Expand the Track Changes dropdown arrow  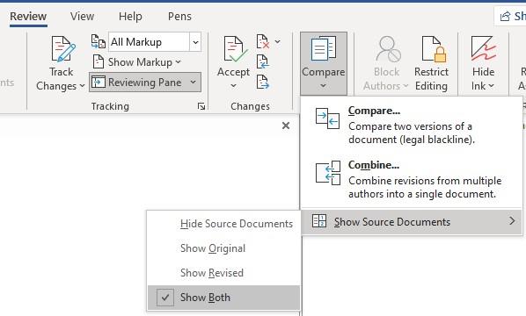pyautogui.click(x=82, y=86)
